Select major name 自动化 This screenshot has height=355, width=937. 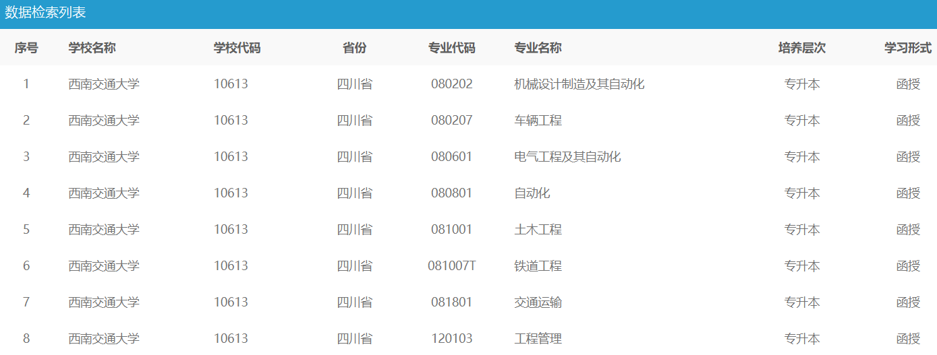[532, 193]
